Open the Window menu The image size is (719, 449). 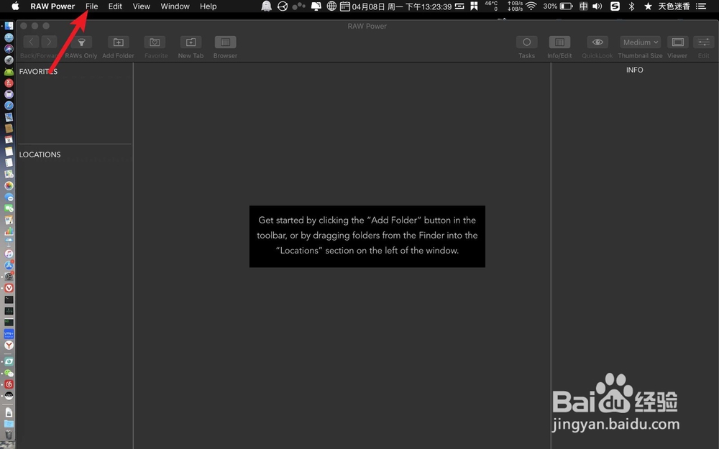(175, 6)
